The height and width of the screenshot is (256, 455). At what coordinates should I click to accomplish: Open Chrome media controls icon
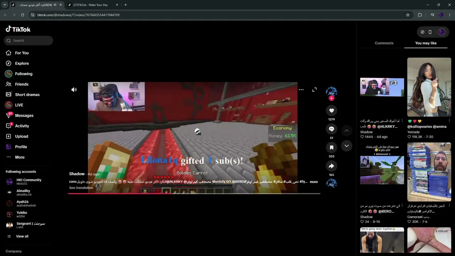pyautogui.click(x=432, y=15)
